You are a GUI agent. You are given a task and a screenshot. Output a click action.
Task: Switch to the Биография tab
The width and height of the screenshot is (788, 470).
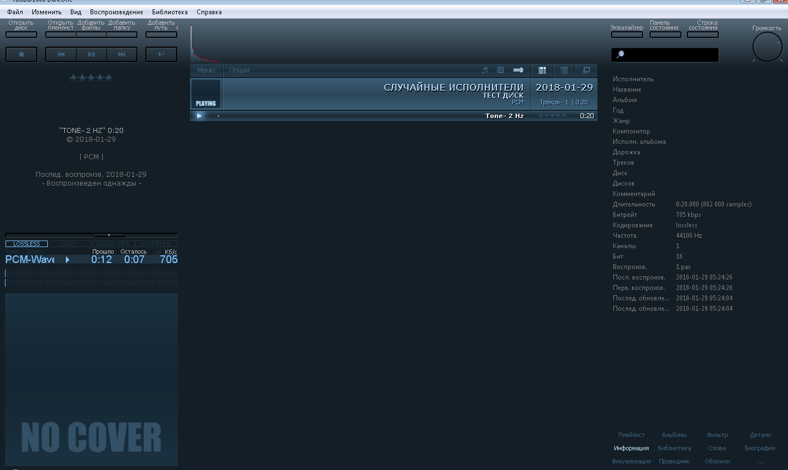(760, 448)
